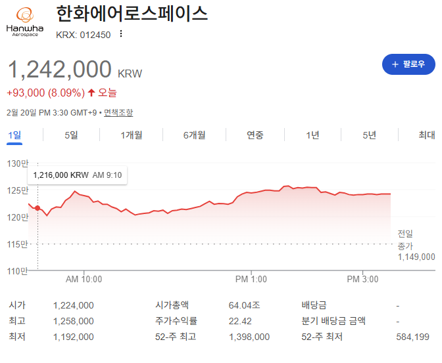Viewport: 442px width, 363px height.
Task: Select the 연중 tab
Action: point(255,135)
